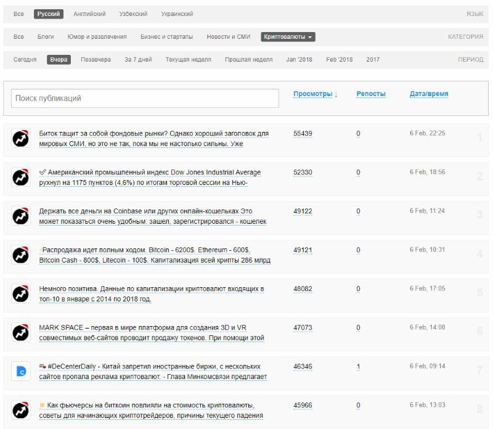Image resolution: width=493 pixels, height=429 pixels.
Task: Click channel avatar beside 'Биток тащит' post
Action: (21, 138)
